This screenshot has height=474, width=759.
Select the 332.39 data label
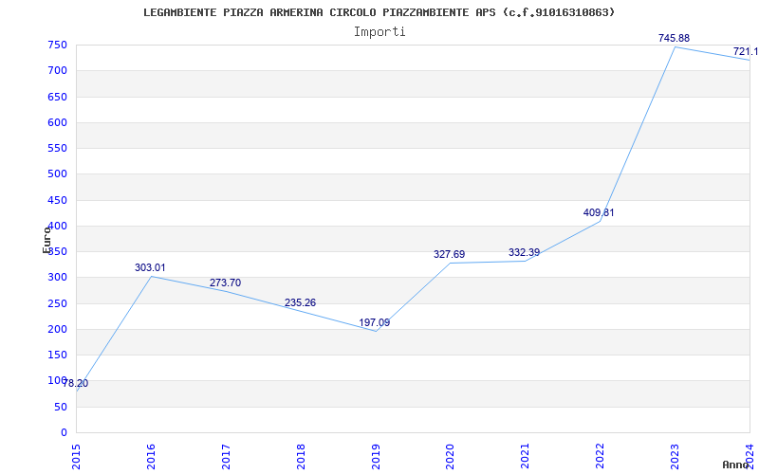[x=525, y=252]
